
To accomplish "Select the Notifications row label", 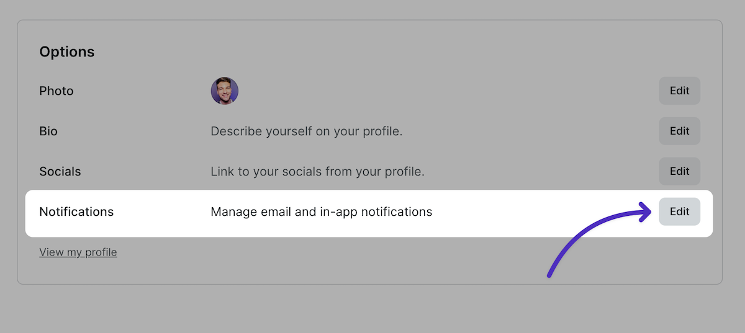I will click(x=76, y=212).
